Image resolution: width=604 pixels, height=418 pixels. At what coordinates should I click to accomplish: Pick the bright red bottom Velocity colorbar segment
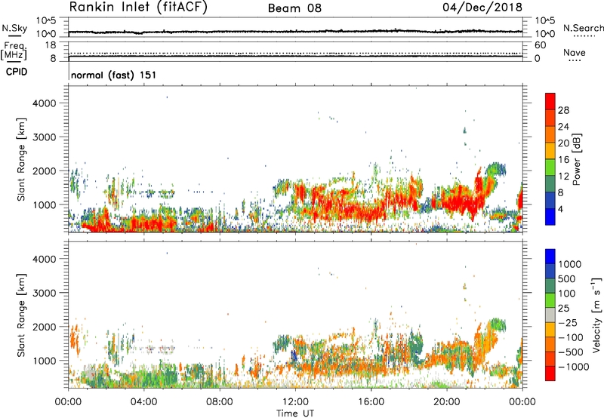point(550,373)
